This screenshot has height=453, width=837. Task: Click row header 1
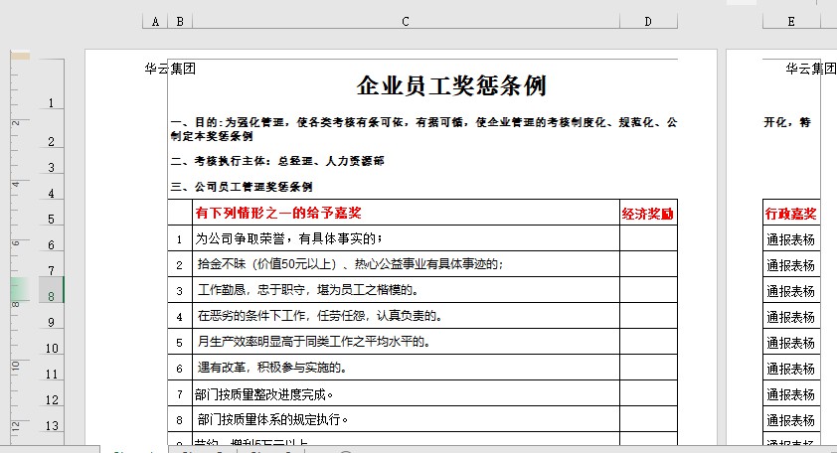point(52,103)
